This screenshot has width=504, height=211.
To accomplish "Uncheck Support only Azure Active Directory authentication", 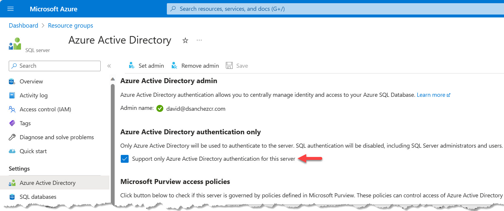I will [x=125, y=159].
